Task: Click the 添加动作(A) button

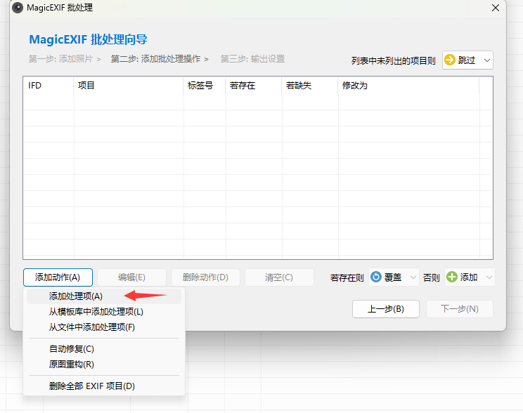Action: [58, 277]
